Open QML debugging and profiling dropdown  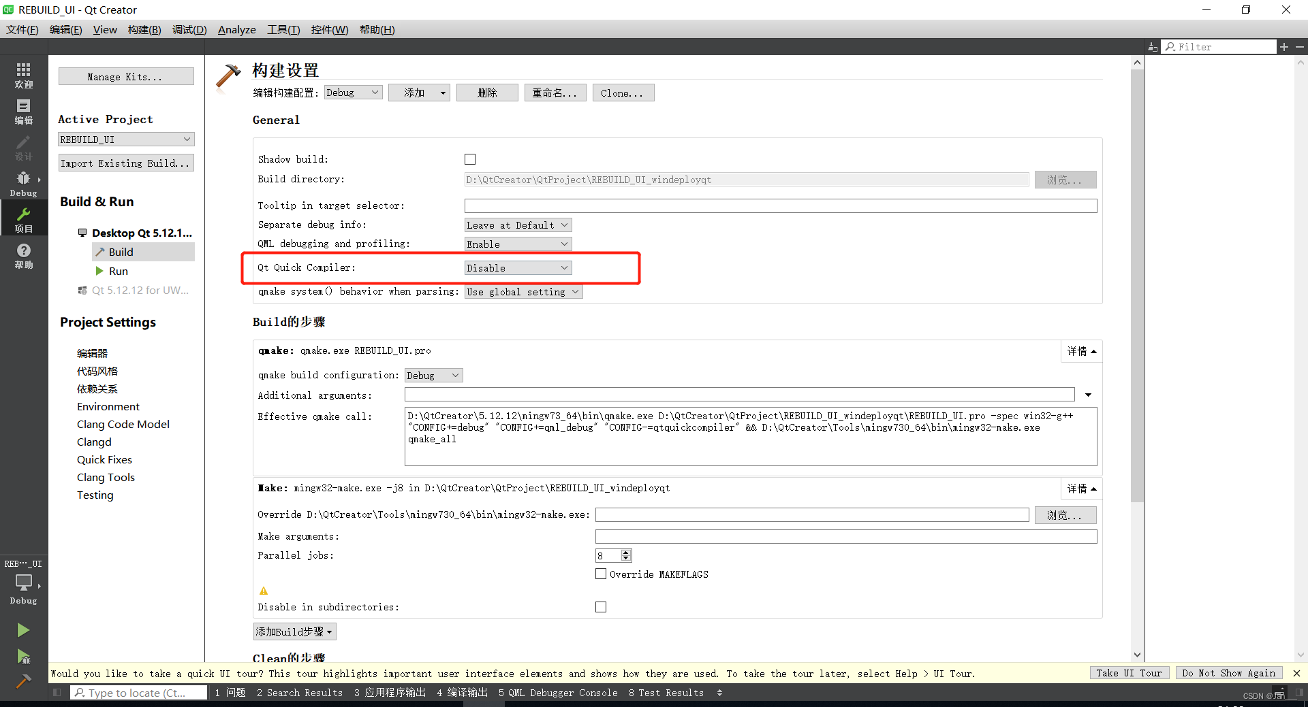click(x=518, y=244)
